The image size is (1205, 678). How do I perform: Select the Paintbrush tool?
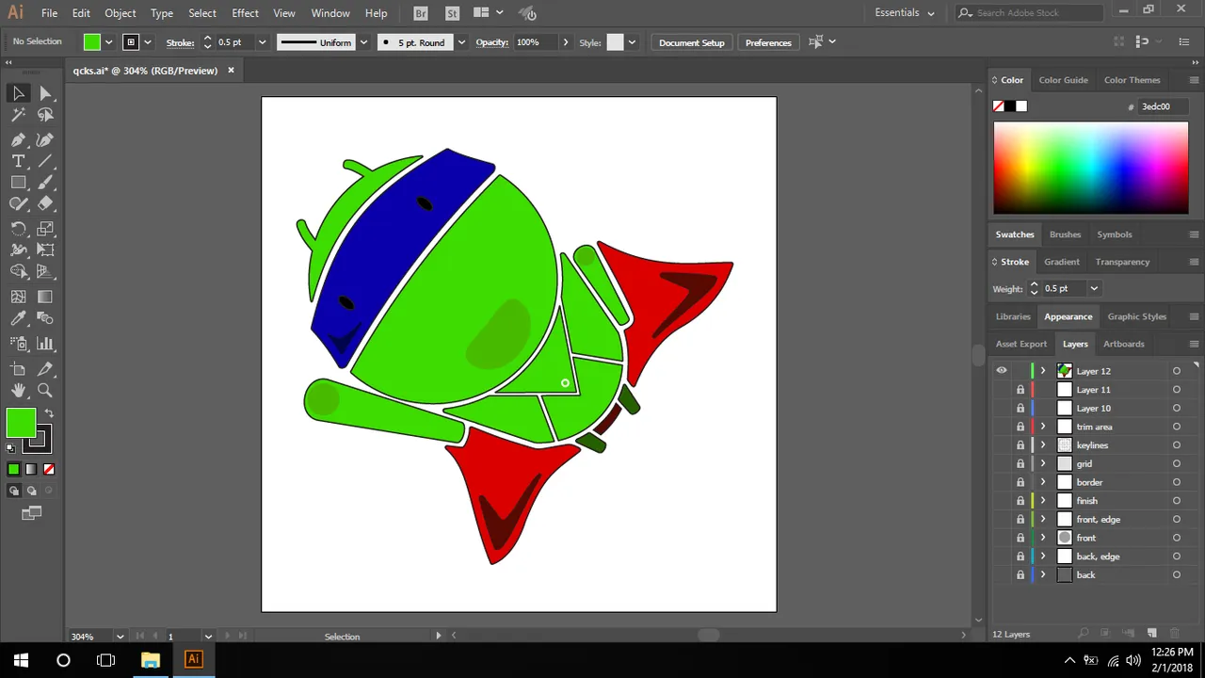[45, 183]
